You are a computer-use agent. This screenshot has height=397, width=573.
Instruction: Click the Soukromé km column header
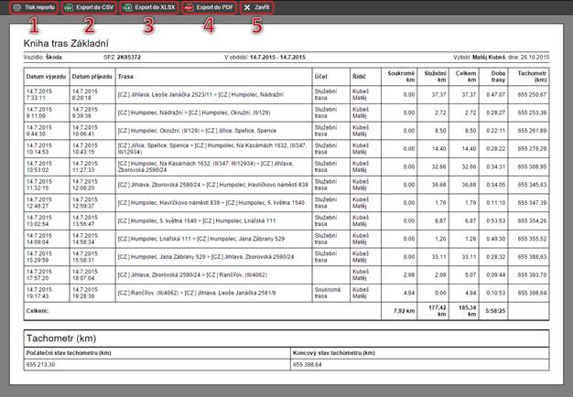[x=401, y=77]
